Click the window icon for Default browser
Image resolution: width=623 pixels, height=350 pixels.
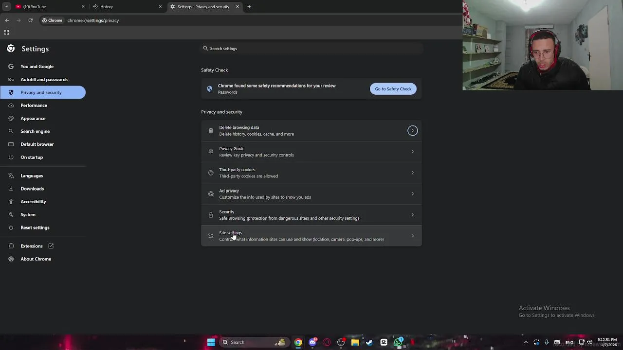click(x=11, y=144)
